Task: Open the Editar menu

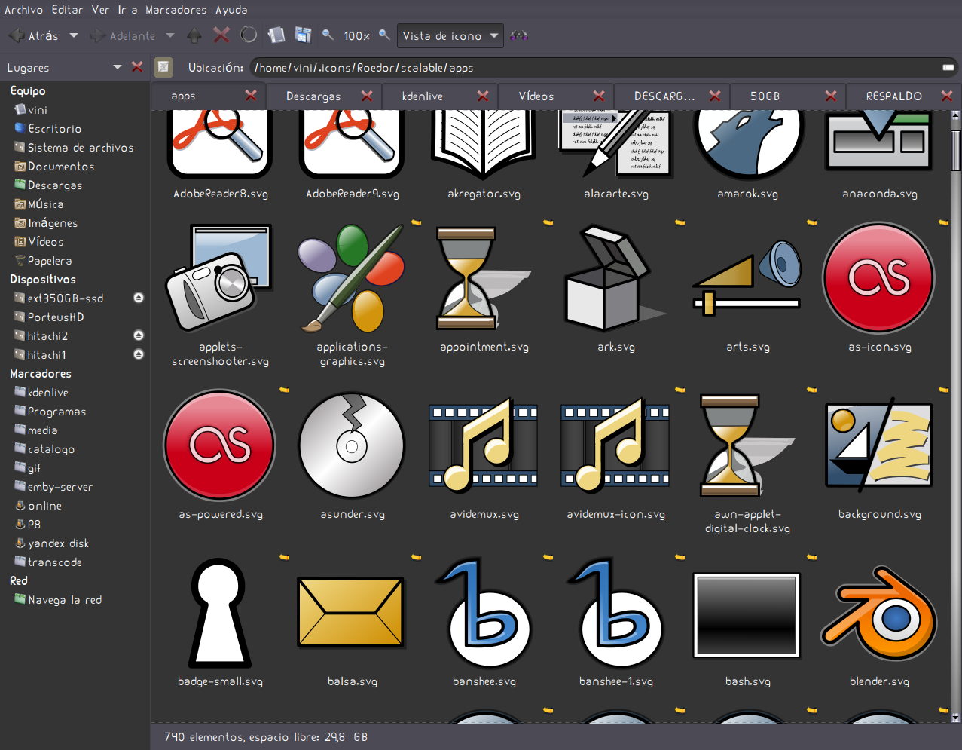Action: (68, 10)
